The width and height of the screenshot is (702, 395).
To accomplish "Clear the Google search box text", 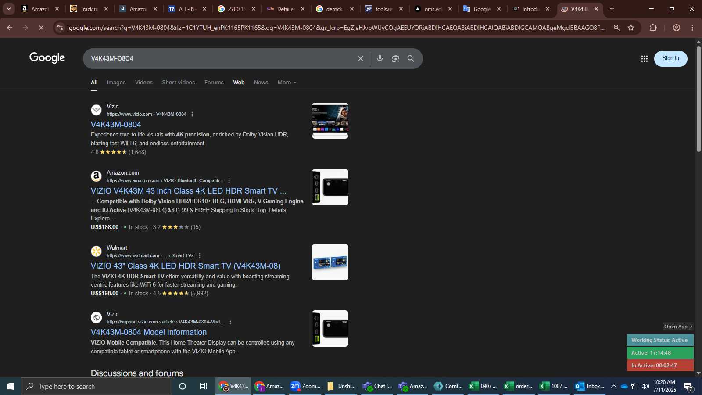I will (360, 58).
